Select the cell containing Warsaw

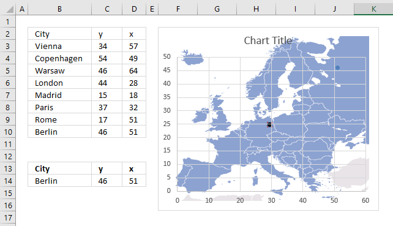pyautogui.click(x=59, y=70)
